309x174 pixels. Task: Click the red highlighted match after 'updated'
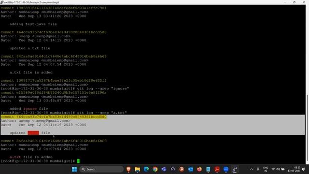(33, 133)
